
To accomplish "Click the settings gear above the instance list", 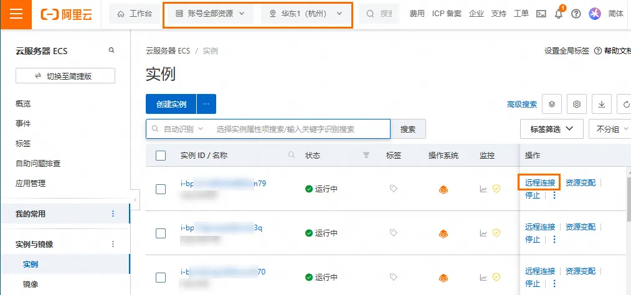I will point(577,104).
